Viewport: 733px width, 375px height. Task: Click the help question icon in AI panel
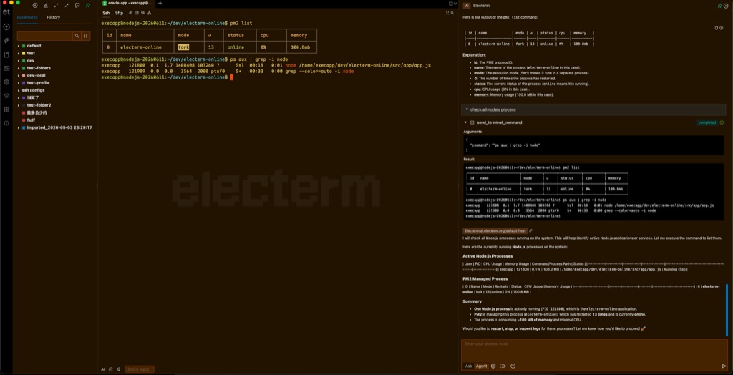[513, 366]
